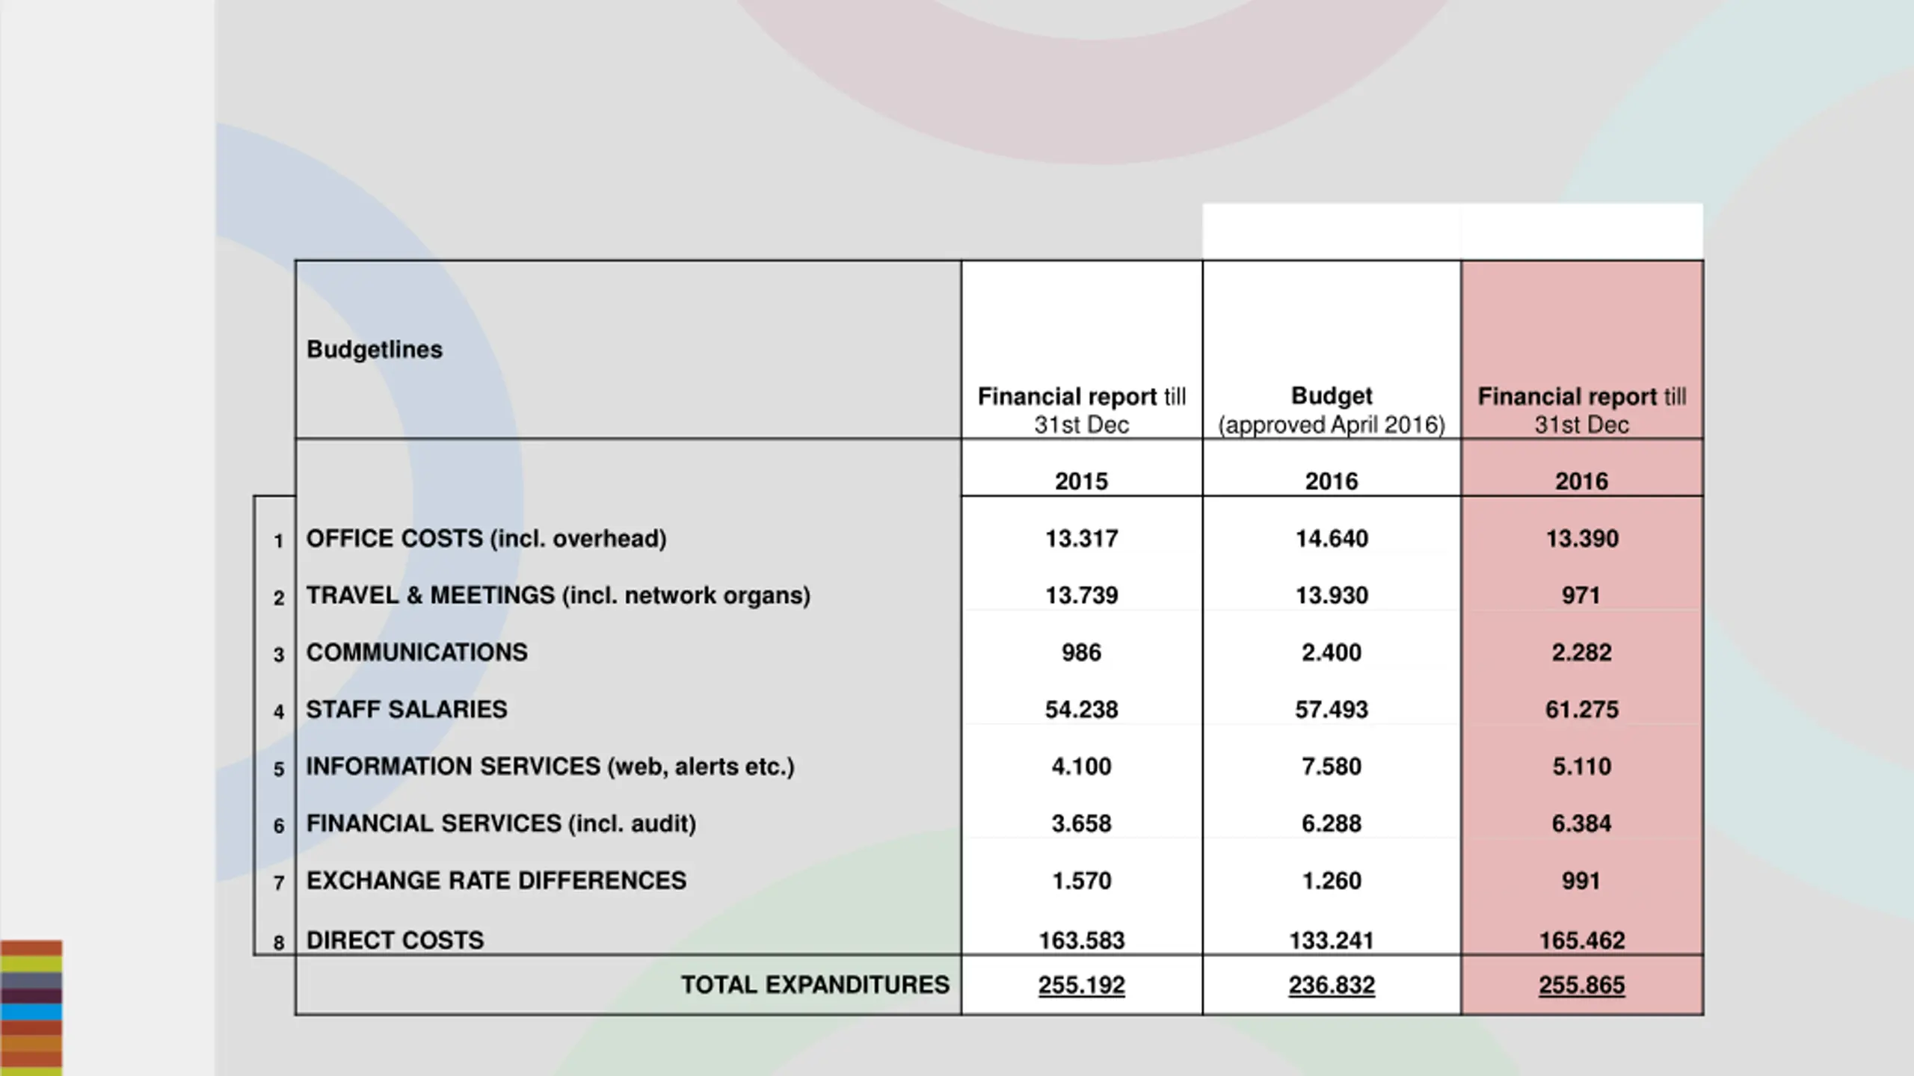Select 'INFORMATION SERVICES (web, alerts etc.)' label
The image size is (1914, 1076).
point(550,767)
